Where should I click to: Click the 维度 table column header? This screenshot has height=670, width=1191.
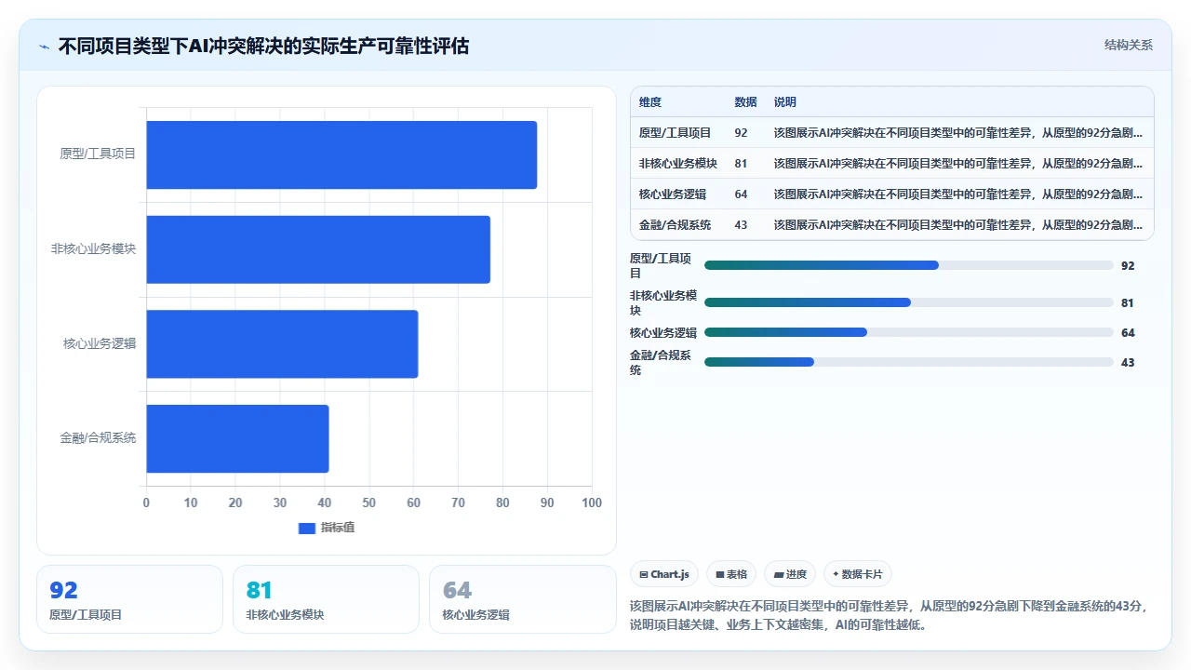(x=650, y=102)
